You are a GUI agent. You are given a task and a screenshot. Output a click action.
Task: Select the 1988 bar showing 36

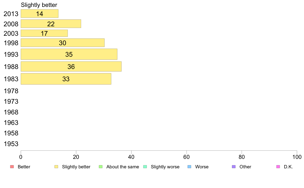[71, 67]
